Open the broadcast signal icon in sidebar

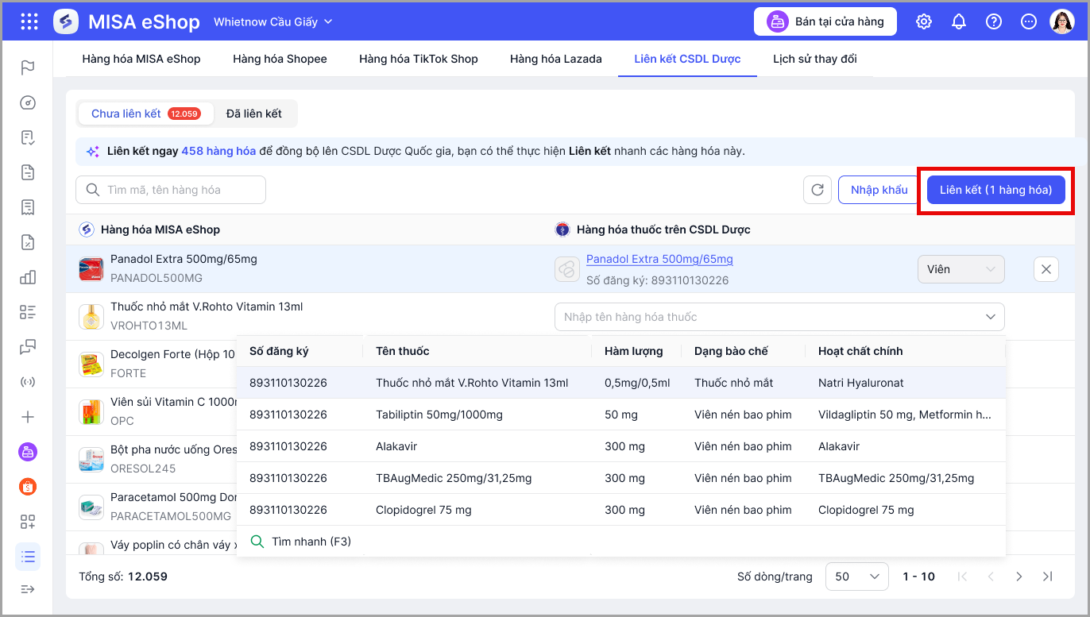pyautogui.click(x=28, y=382)
